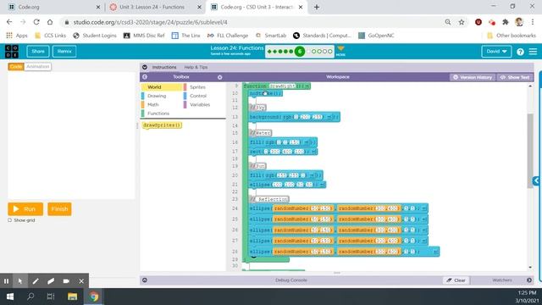Pause the screen recording

click(6, 281)
